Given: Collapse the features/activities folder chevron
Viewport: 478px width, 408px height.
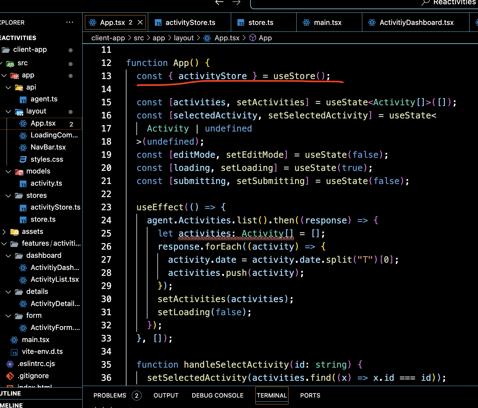Looking at the screenshot, I should click(4, 244).
